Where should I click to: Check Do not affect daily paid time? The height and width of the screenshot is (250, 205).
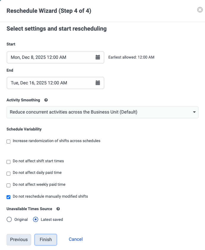point(9,174)
